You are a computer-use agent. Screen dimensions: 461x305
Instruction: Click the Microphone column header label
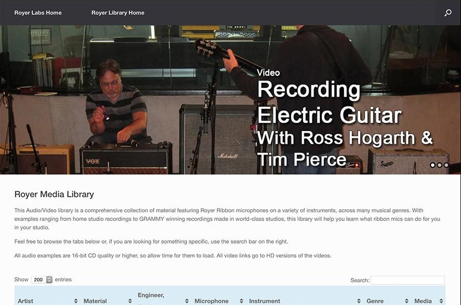click(x=212, y=301)
